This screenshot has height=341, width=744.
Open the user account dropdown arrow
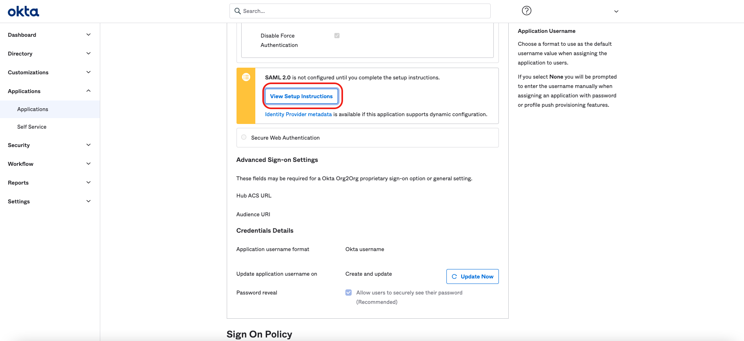[x=616, y=11]
